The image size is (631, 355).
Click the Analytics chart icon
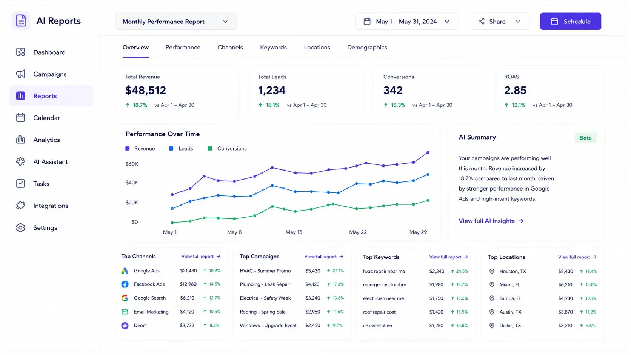21,140
